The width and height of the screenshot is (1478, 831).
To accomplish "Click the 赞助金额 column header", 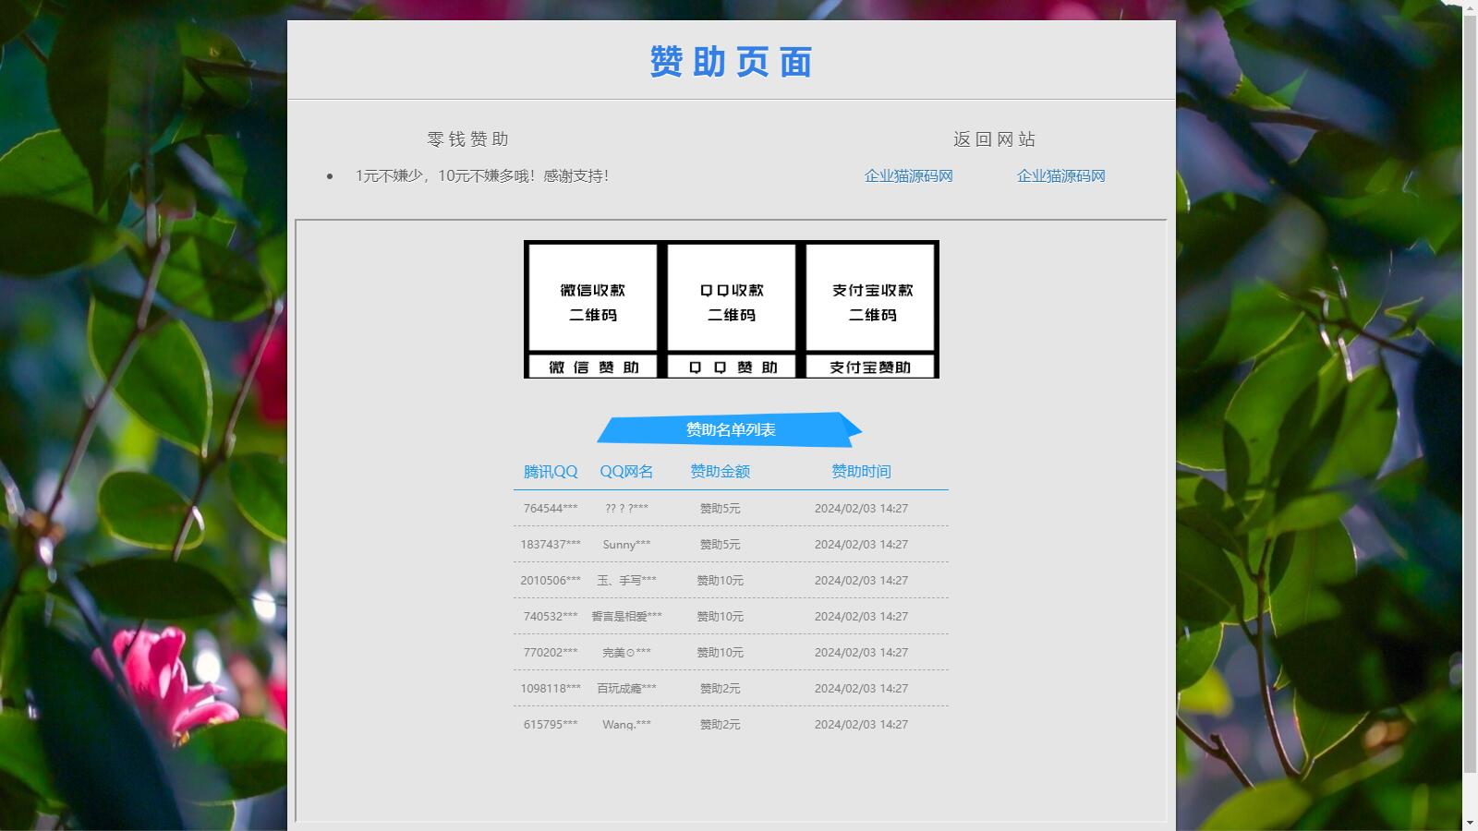I will click(720, 472).
